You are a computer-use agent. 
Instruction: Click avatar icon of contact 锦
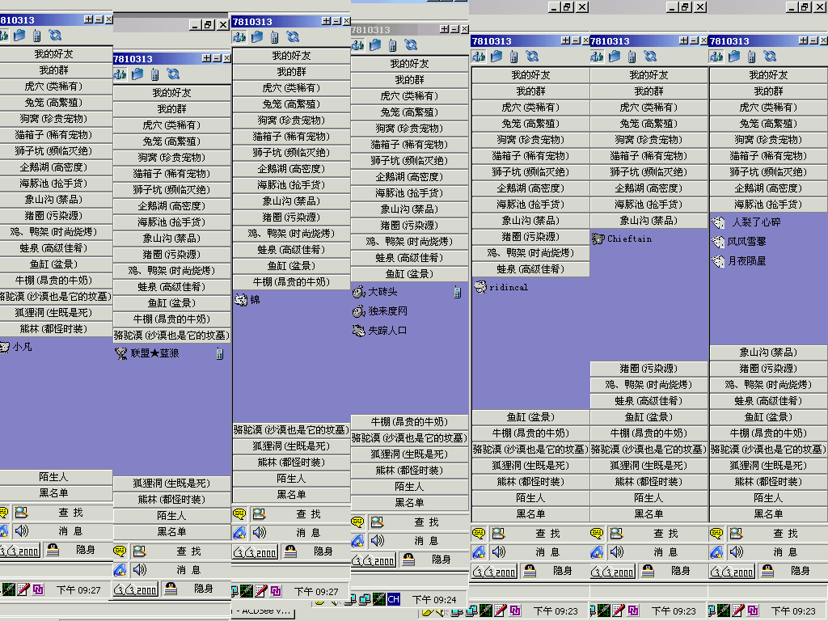240,300
